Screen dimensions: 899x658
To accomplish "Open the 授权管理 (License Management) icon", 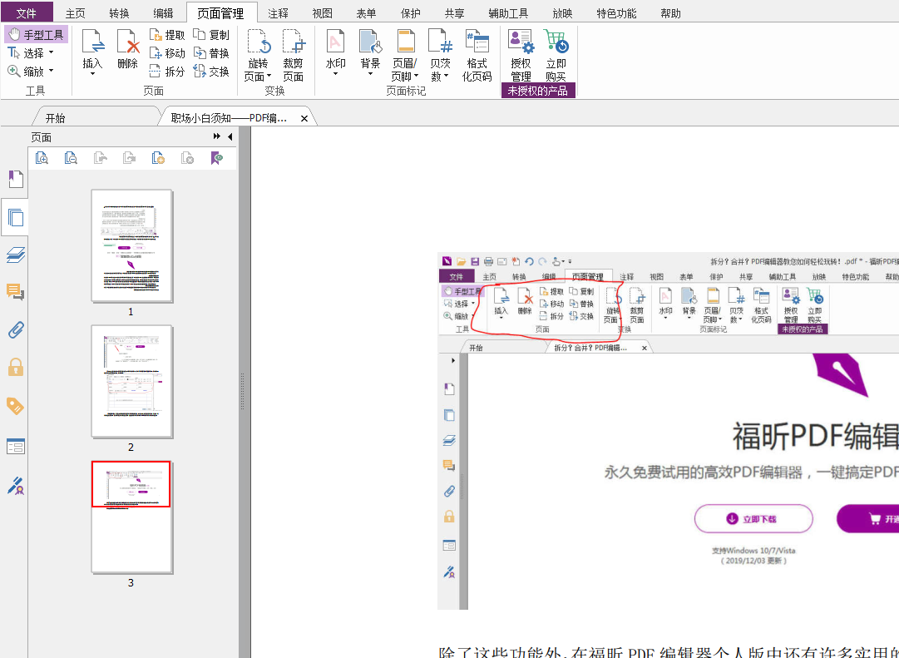I will (x=521, y=54).
